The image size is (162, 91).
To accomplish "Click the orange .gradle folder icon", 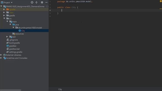I will pos(8,9).
